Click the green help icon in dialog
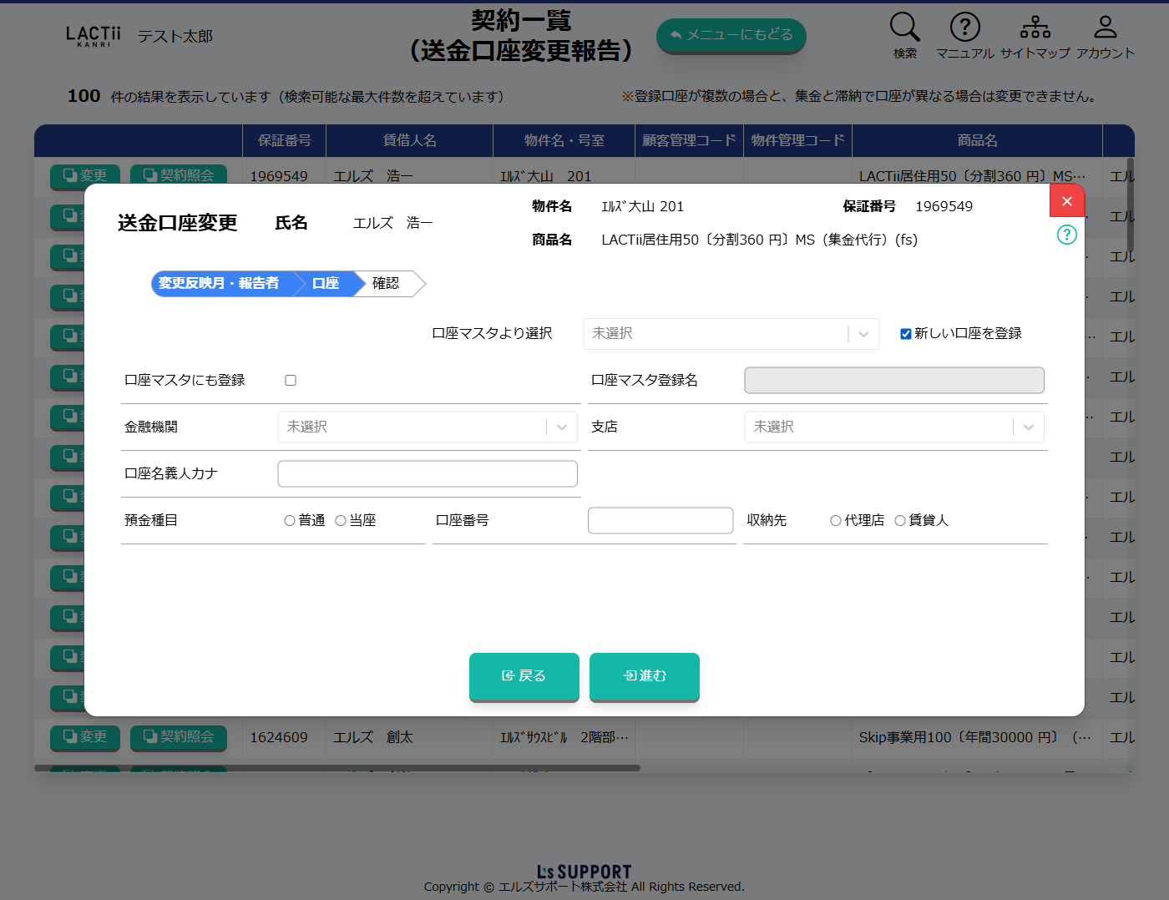 coord(1066,235)
